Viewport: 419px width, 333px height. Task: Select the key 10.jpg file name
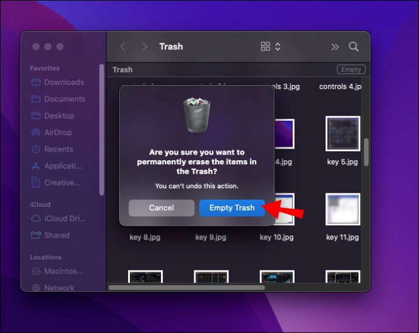276,237
